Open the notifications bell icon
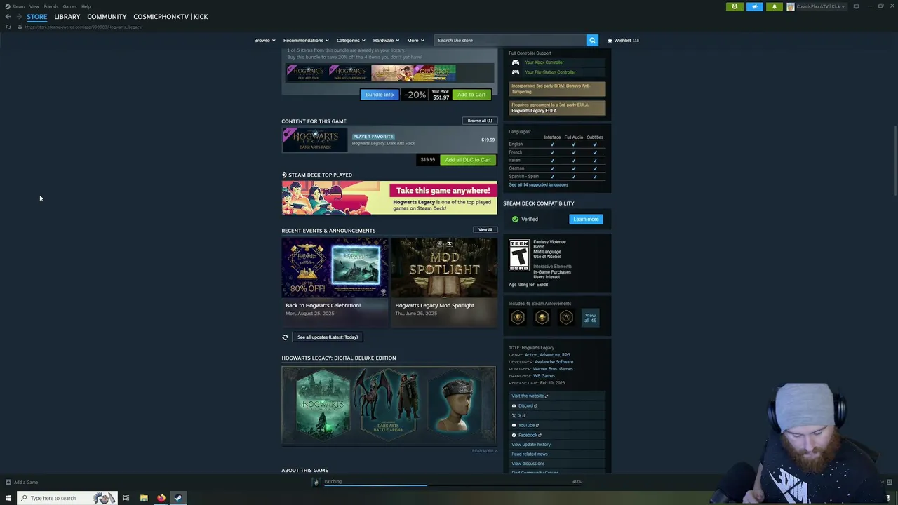898x505 pixels. 774,6
